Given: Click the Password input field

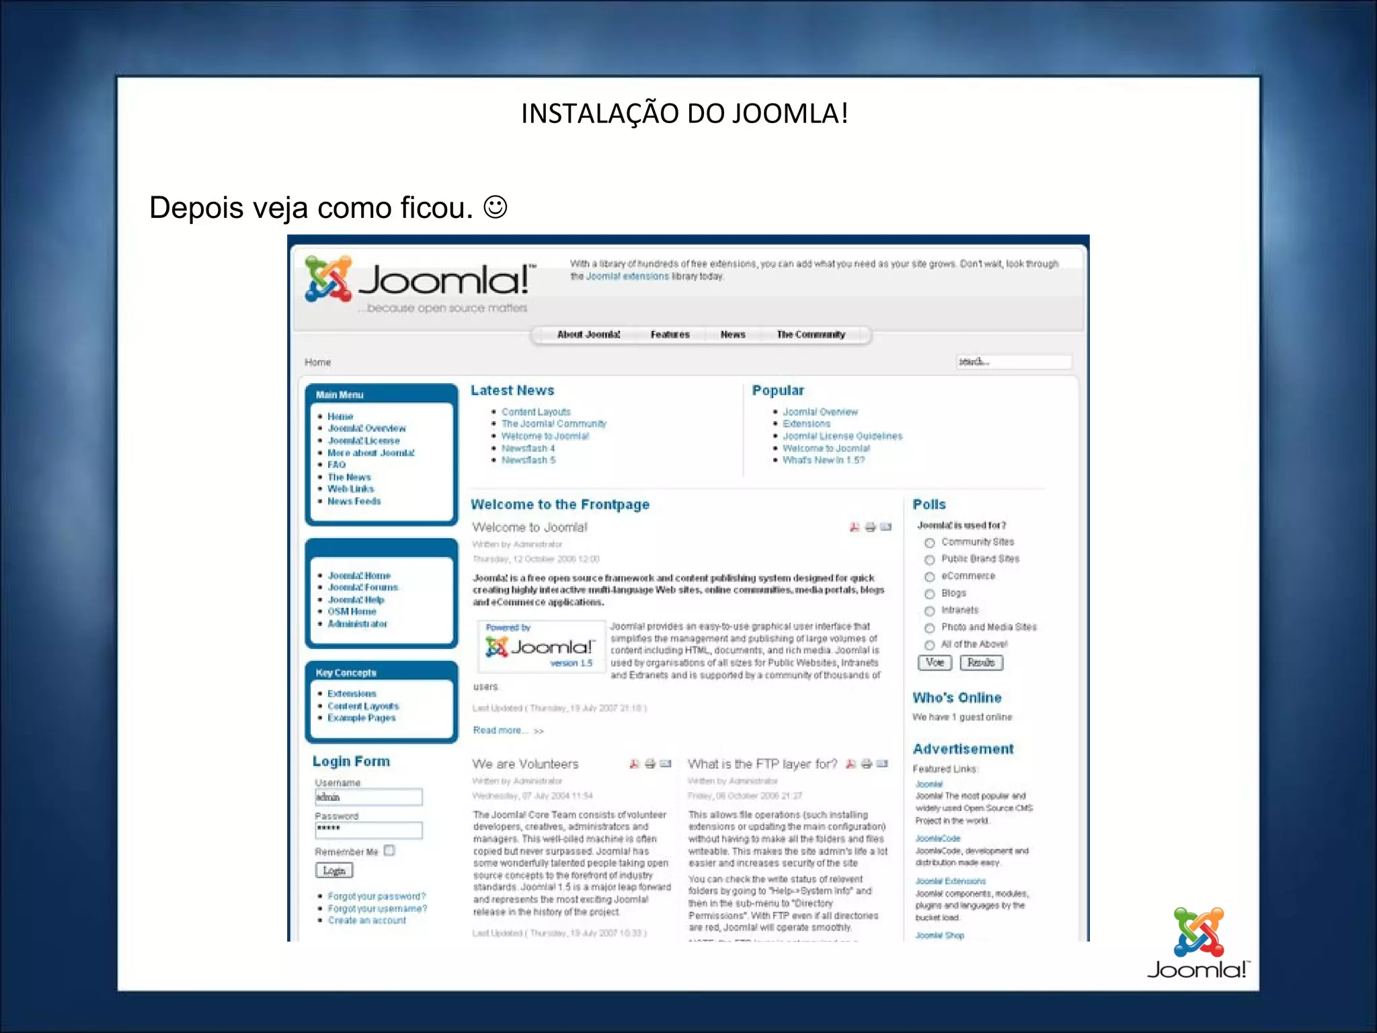Looking at the screenshot, I should click(x=368, y=830).
